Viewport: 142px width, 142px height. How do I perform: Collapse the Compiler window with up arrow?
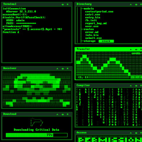click(131, 86)
